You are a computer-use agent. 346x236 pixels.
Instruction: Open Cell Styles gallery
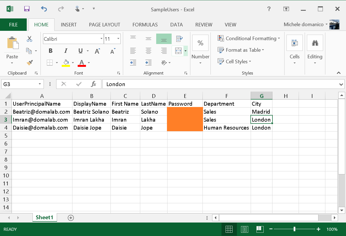click(x=234, y=61)
